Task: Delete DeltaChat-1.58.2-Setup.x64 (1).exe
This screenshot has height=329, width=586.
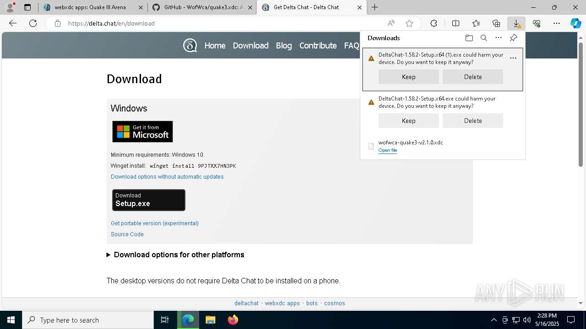Action: tap(472, 77)
